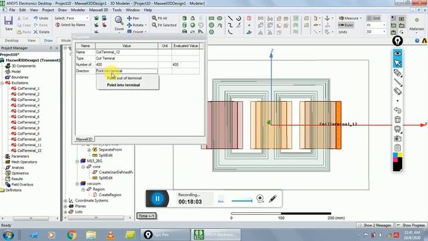The height and width of the screenshot is (241, 428).
Task: Select CoilTerminal_1 in project tree
Action: tap(28, 88)
